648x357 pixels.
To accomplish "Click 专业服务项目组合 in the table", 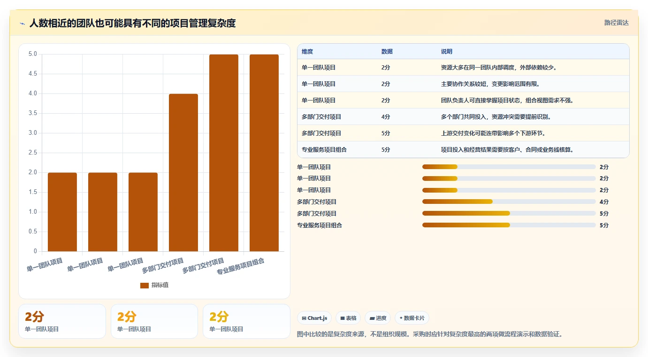I will coord(324,150).
